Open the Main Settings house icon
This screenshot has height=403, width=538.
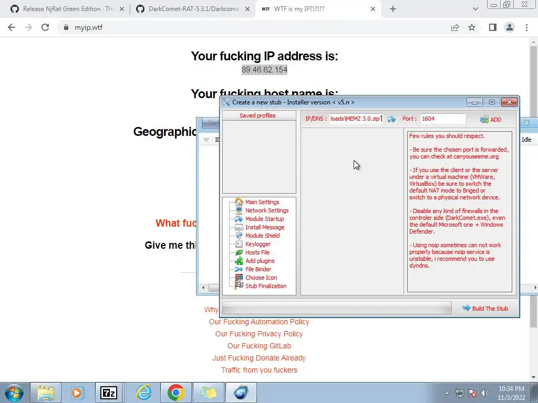tap(239, 202)
